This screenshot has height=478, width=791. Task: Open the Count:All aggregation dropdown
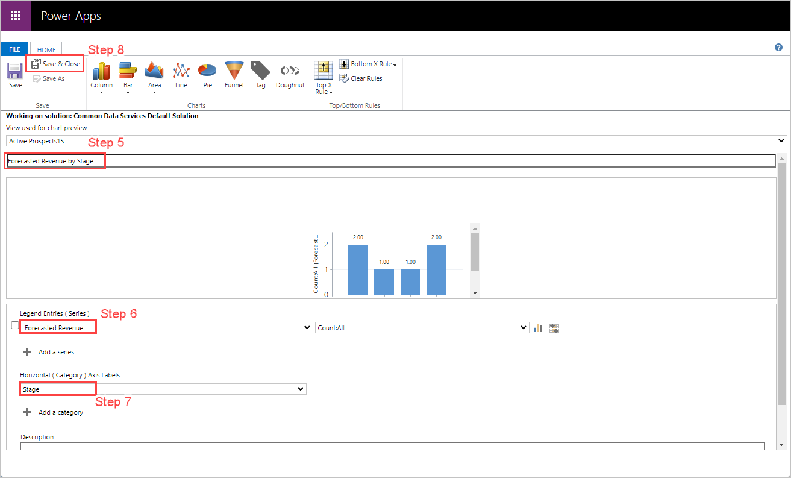(524, 327)
